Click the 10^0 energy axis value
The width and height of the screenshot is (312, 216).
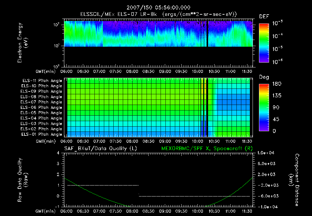point(56,66)
